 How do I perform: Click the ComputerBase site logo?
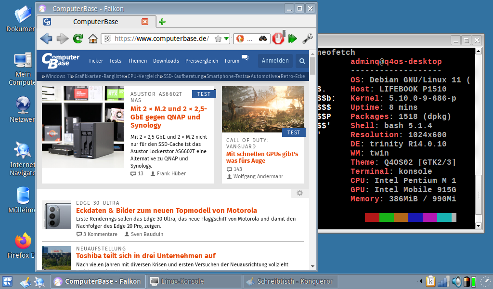coord(60,60)
